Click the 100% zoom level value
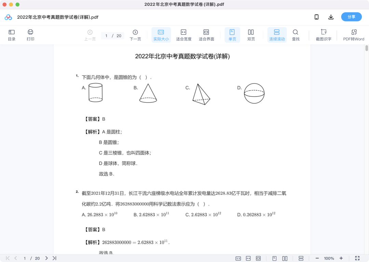The width and height of the screenshot is (369, 262). tap(329, 259)
